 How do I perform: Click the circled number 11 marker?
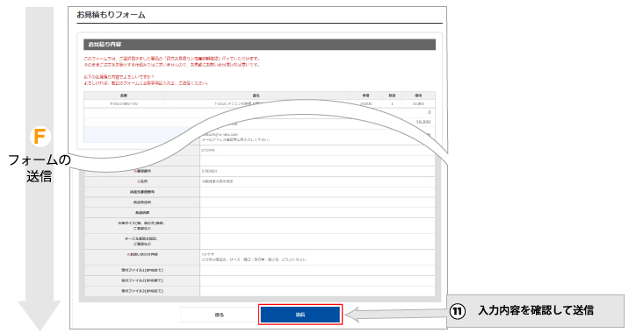(457, 311)
